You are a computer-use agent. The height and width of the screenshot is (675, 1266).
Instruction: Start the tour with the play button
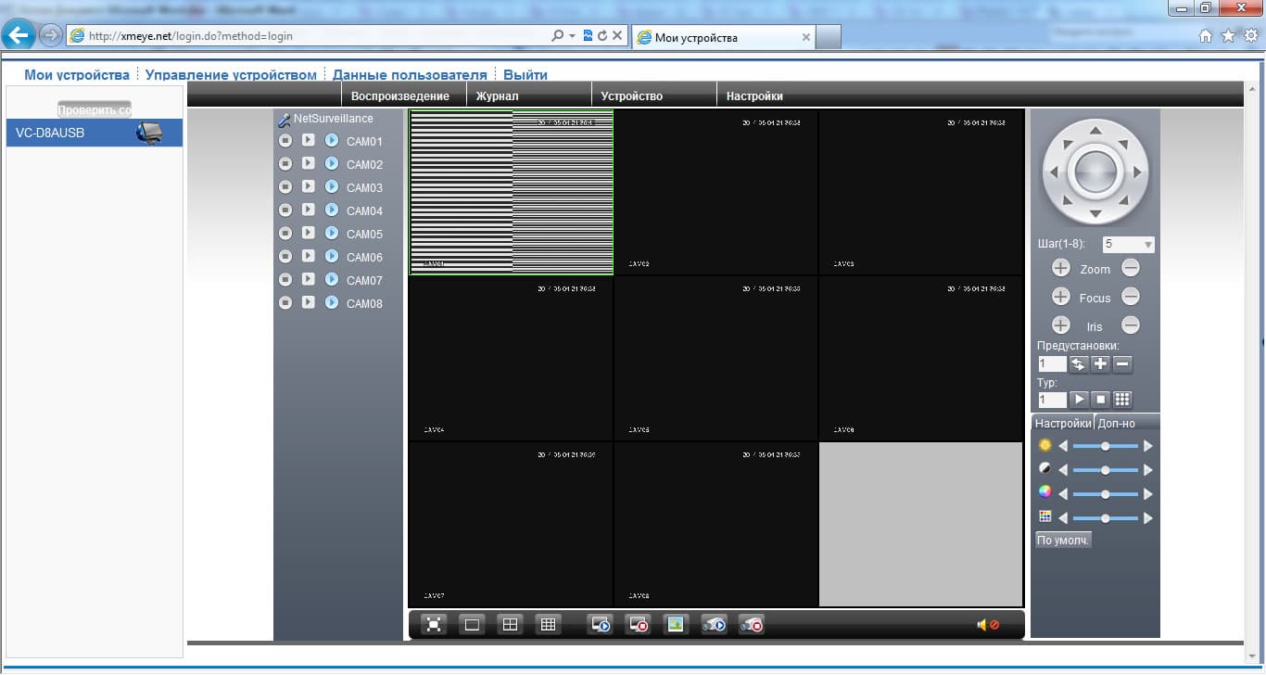click(1078, 400)
